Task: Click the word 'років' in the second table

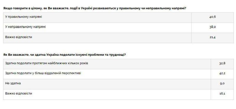Action: pos(84,63)
